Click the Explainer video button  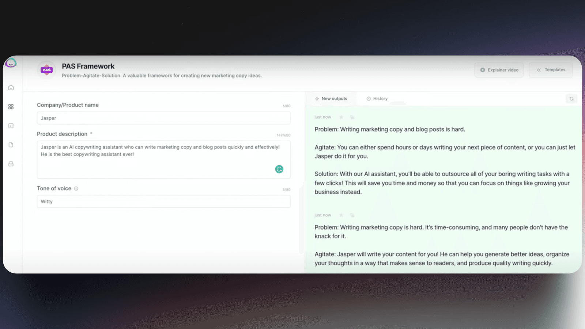pos(499,70)
